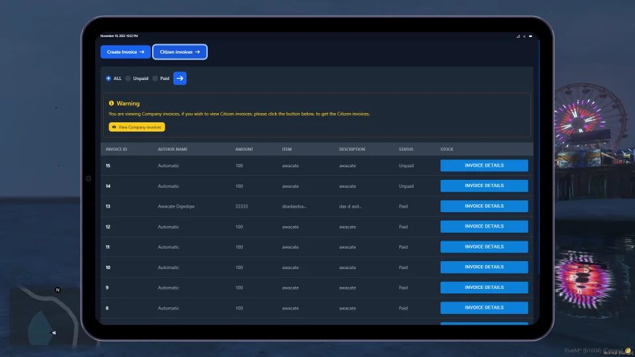The image size is (635, 357).
Task: Select the Unpaid radio filter
Action: point(128,78)
